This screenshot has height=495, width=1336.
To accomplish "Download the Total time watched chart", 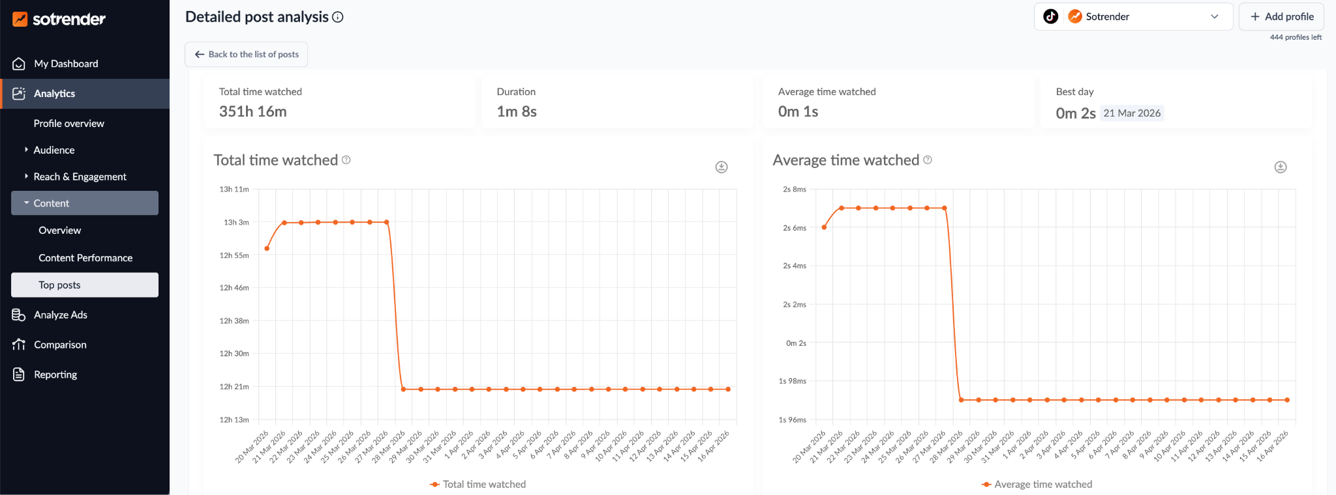I will 721,167.
